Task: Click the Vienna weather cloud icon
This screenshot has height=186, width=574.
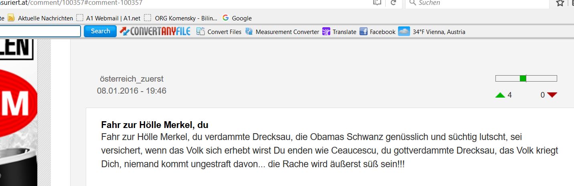Action: 404,32
